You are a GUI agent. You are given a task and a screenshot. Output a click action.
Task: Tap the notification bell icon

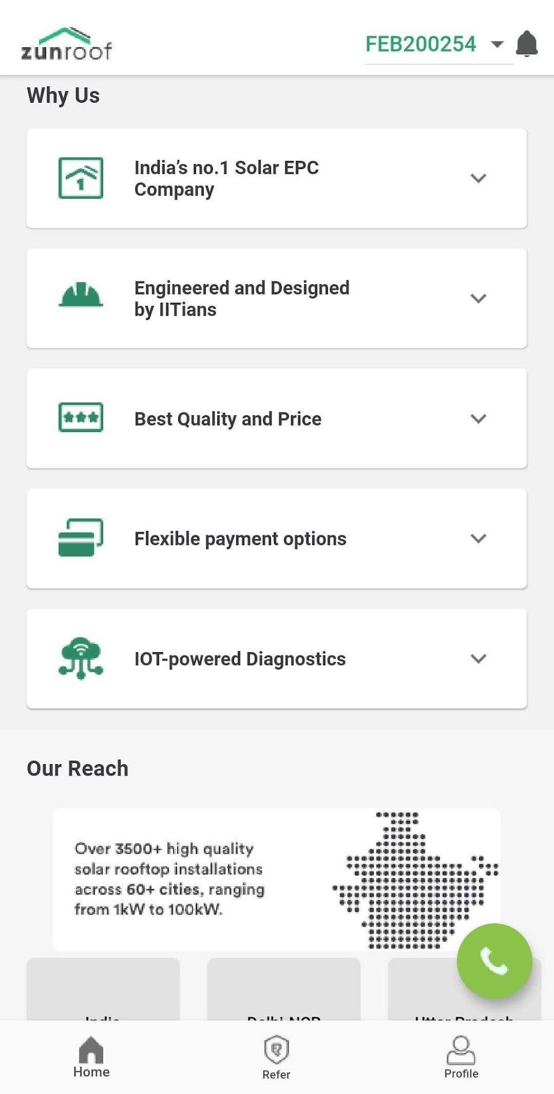pos(526,43)
